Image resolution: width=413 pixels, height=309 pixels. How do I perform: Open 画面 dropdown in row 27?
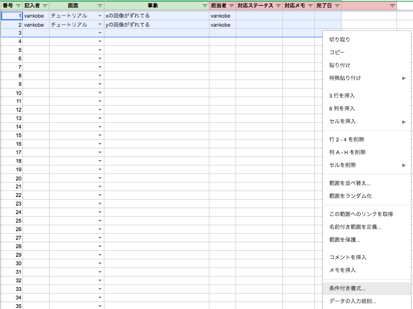(100, 237)
